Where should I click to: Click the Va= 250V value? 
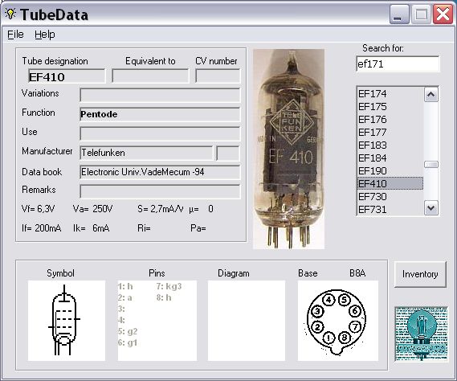click(92, 209)
